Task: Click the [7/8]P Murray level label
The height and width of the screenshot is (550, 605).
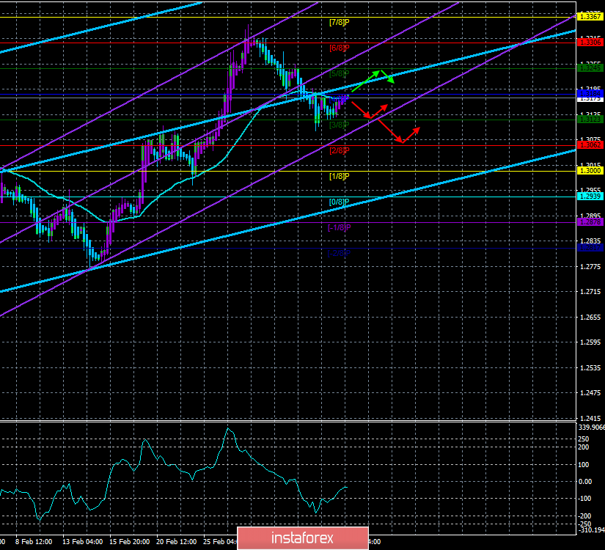Action: tap(339, 23)
